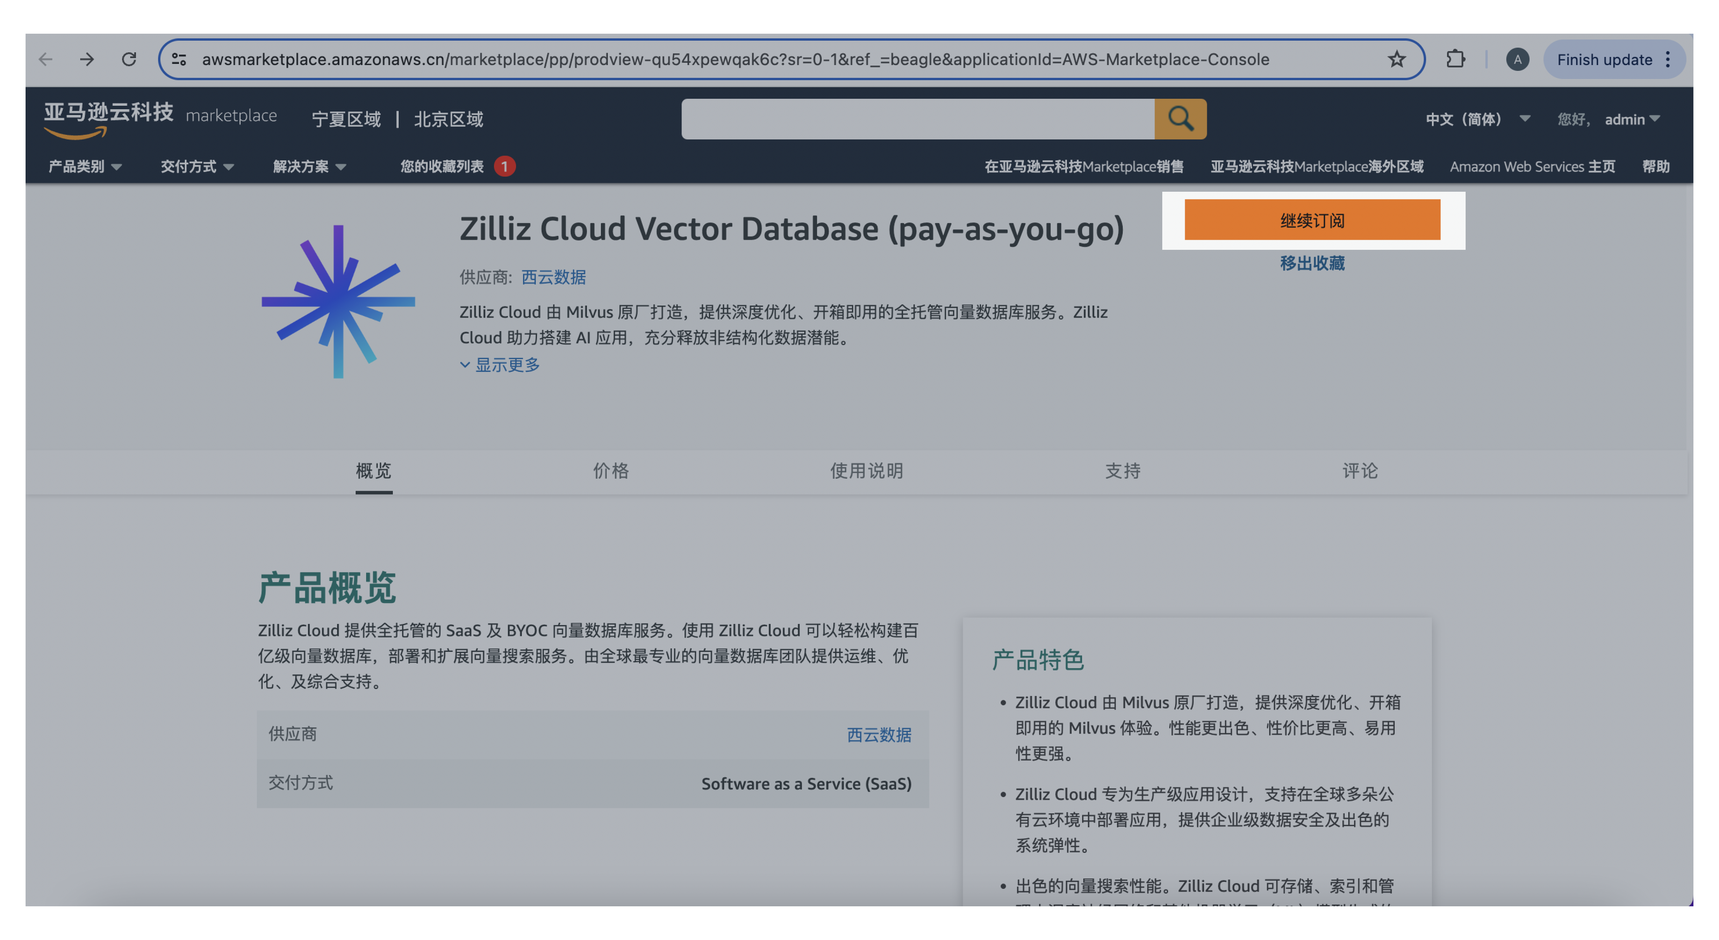The height and width of the screenshot is (940, 1719).
Task: Click the marketplace search input field
Action: [917, 119]
